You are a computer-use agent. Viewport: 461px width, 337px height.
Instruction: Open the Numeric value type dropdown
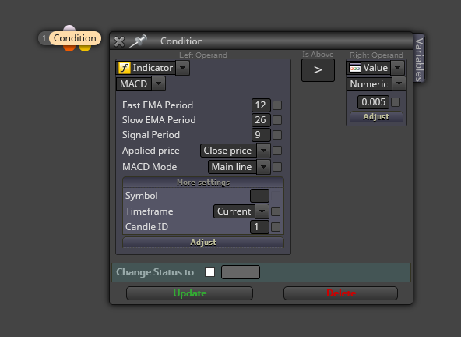399,83
